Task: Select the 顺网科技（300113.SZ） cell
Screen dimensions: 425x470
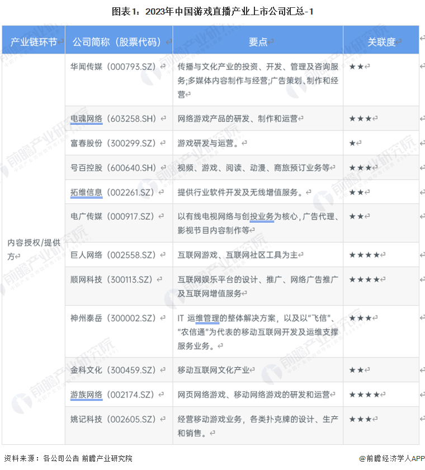Action: pyautogui.click(x=119, y=286)
